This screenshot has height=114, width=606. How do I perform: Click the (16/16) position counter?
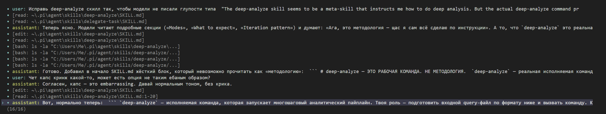pos(17,109)
